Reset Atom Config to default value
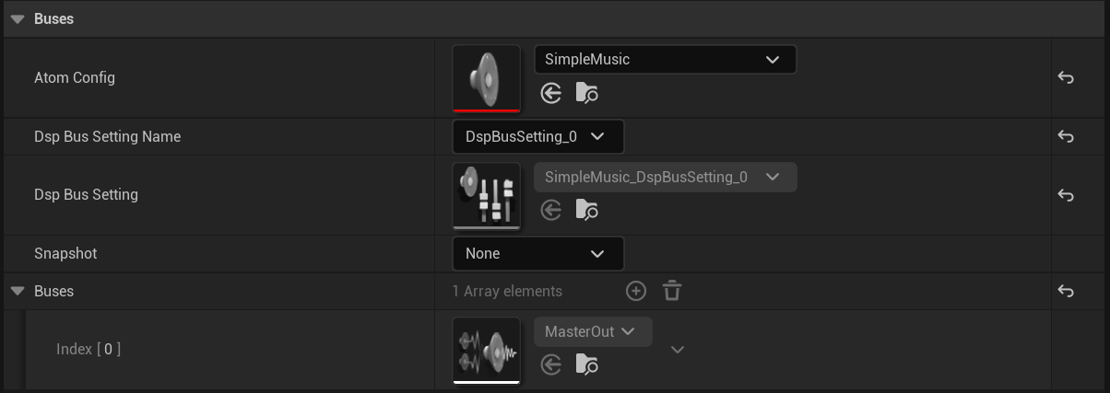Image resolution: width=1110 pixels, height=393 pixels. coord(1066,78)
